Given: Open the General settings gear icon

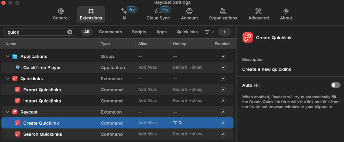Looking at the screenshot, I should [60, 11].
